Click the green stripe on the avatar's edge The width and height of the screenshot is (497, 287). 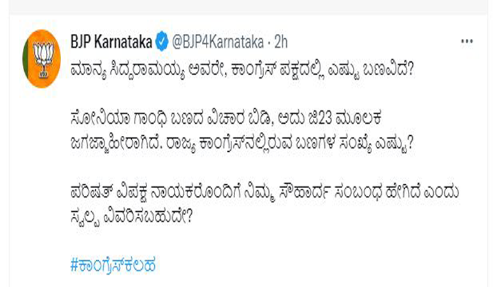pyautogui.click(x=25, y=59)
